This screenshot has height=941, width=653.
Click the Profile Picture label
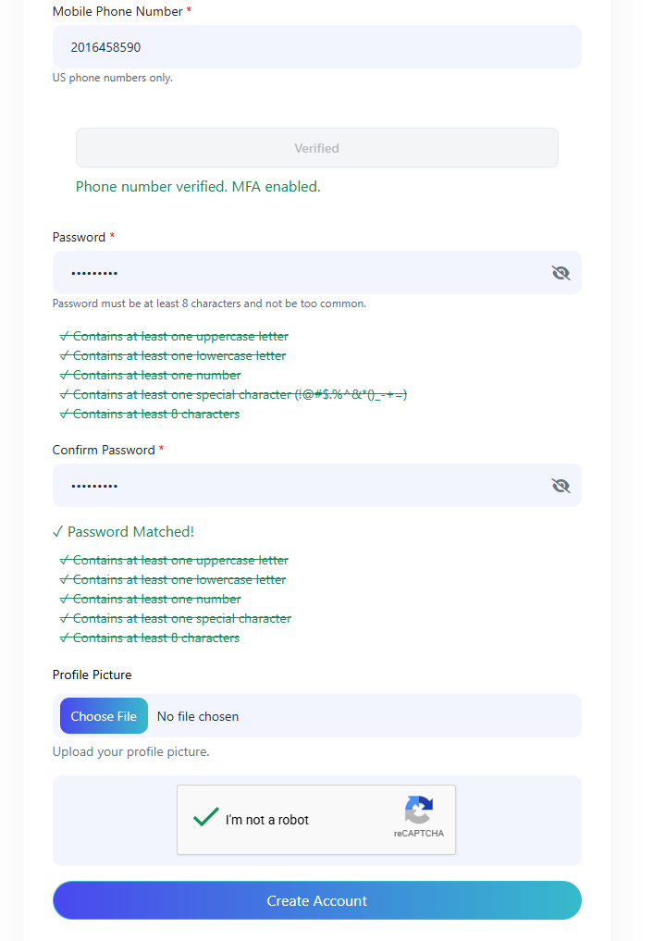tap(92, 675)
